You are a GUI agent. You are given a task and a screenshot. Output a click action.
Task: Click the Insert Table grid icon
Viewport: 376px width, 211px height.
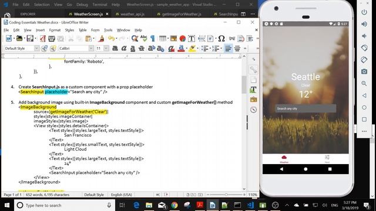click(162, 39)
